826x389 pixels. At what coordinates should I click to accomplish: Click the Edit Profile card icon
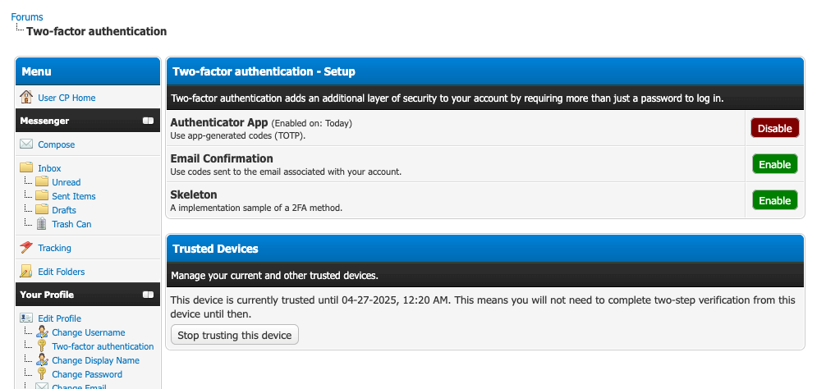[x=26, y=318]
